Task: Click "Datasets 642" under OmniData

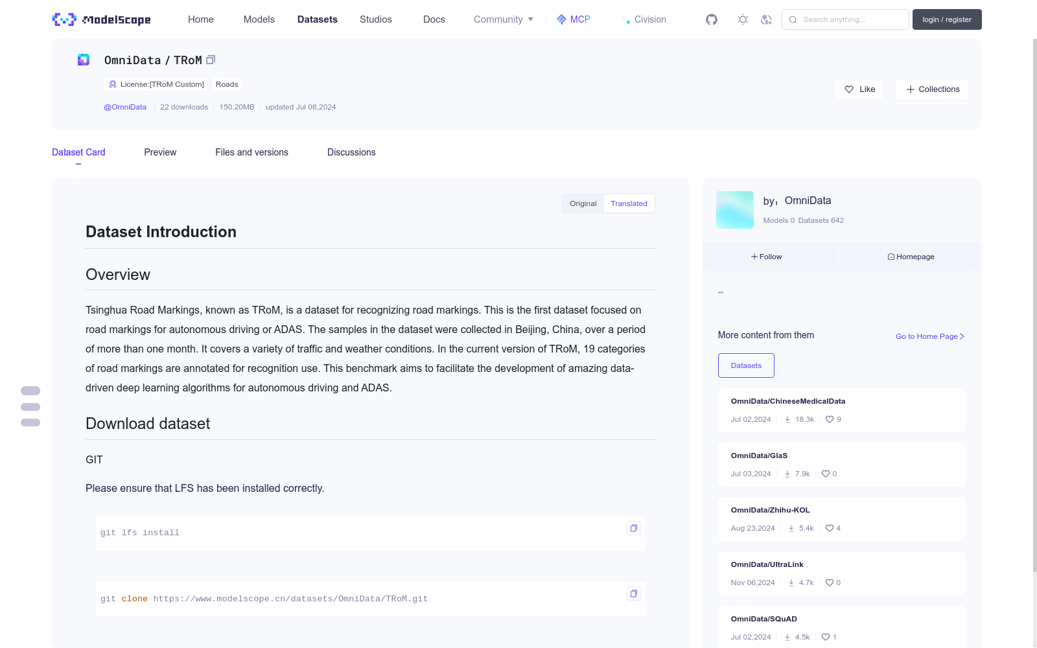Action: tap(821, 220)
